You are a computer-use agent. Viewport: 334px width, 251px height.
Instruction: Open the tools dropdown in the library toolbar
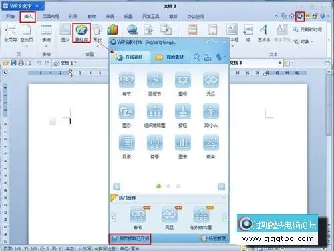(x=220, y=57)
